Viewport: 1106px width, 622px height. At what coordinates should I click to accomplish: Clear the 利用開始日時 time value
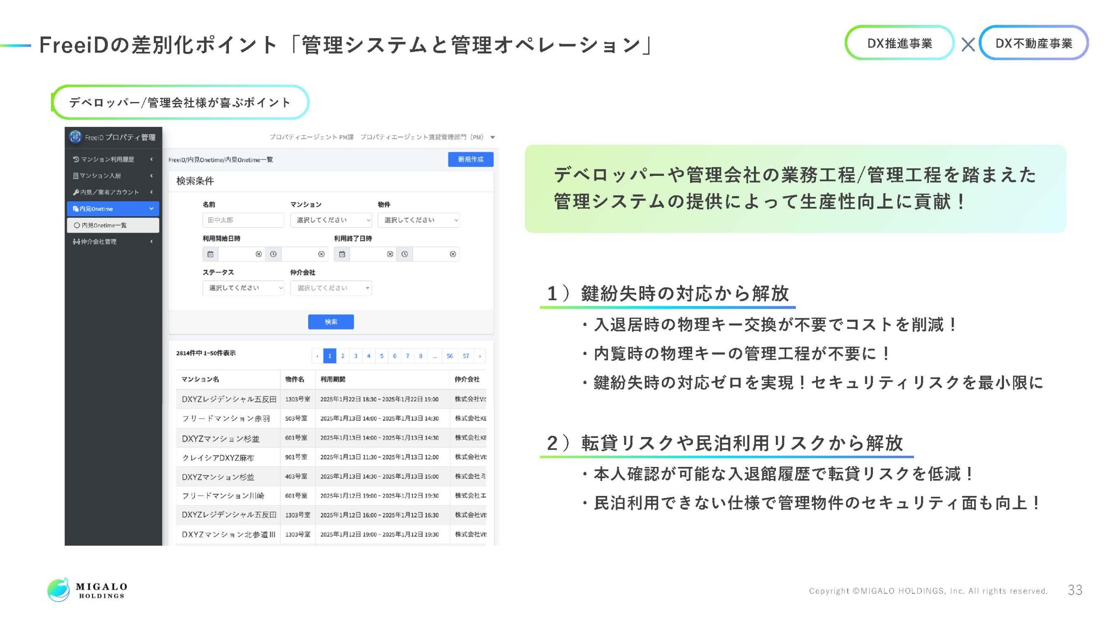(x=321, y=254)
